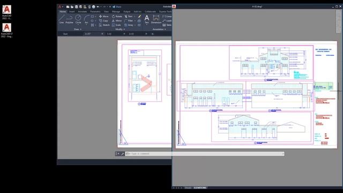
Task: Click the Erase icon in Modify panel
Action: pyautogui.click(x=139, y=17)
